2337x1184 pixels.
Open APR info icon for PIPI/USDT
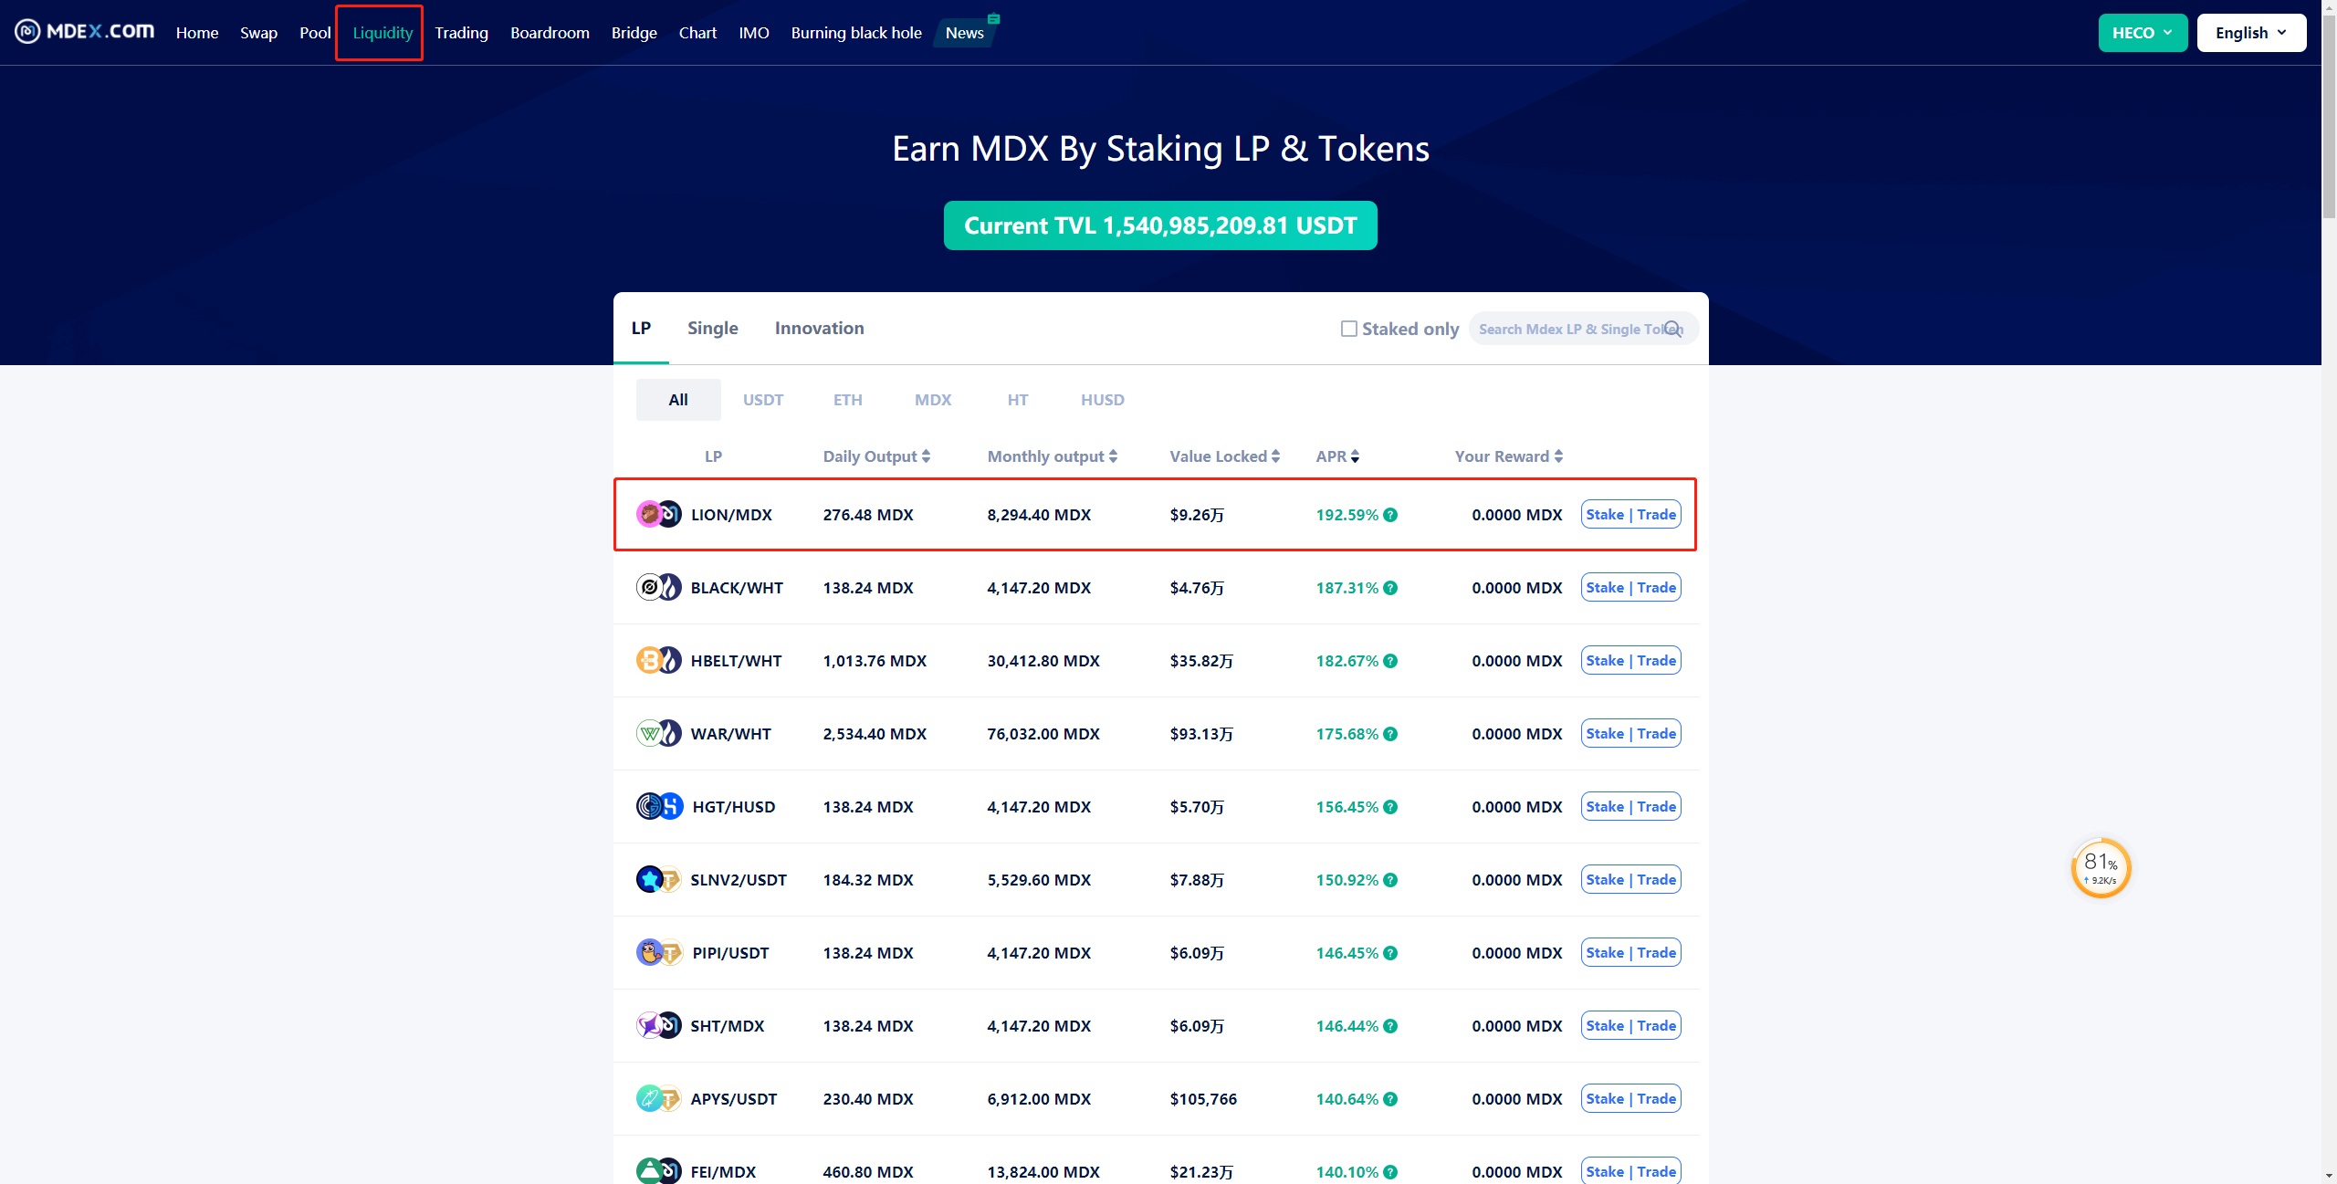(x=1390, y=953)
